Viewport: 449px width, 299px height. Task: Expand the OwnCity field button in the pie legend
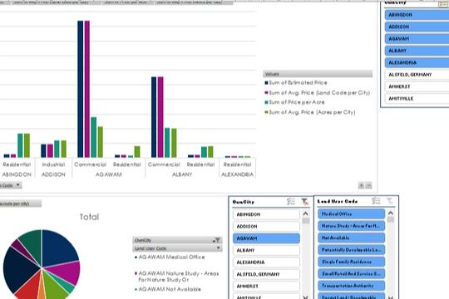click(x=177, y=240)
